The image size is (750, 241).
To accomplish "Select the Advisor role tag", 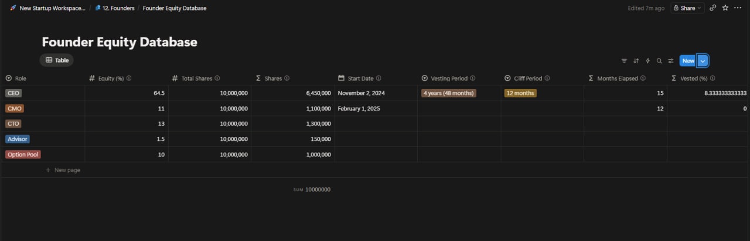I will click(18, 139).
